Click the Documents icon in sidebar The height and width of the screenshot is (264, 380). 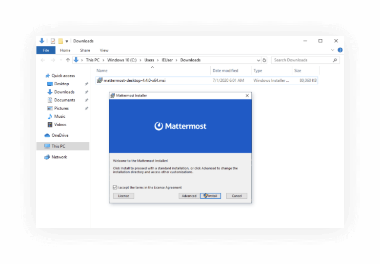click(50, 100)
